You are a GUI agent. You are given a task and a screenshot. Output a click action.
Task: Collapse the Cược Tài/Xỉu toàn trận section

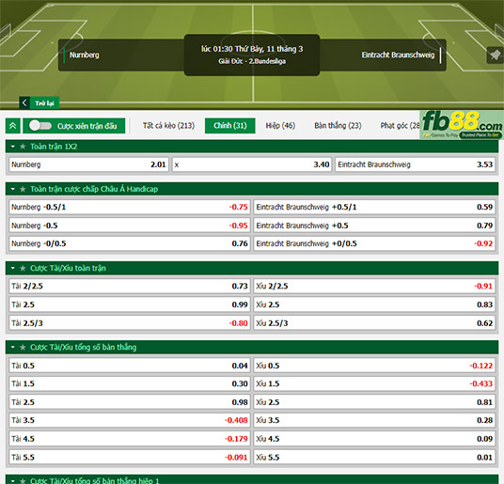coord(13,268)
